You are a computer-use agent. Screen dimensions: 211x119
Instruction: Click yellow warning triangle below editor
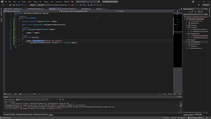pyautogui.click(x=20, y=94)
